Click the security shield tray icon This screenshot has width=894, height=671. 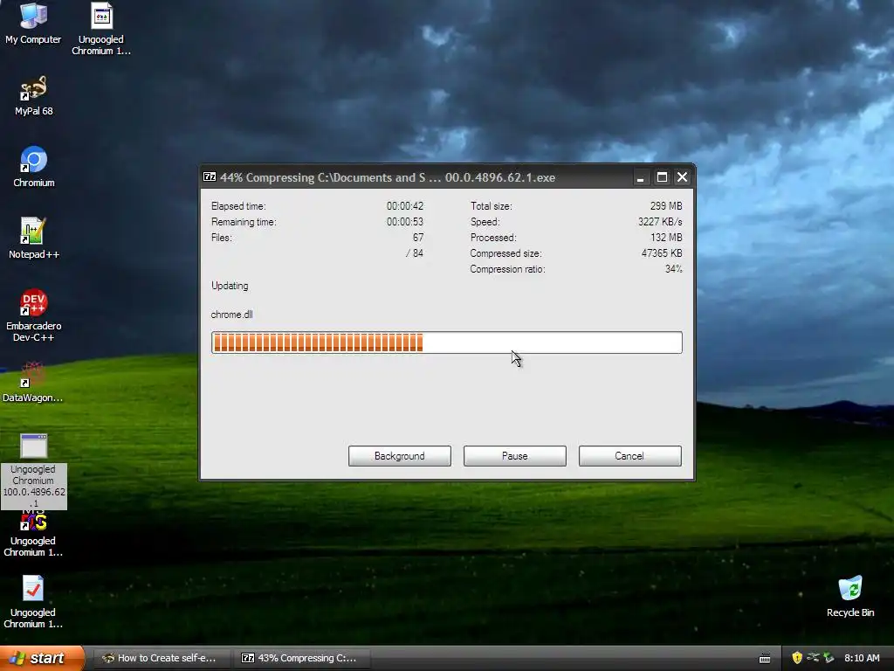pyautogui.click(x=797, y=658)
